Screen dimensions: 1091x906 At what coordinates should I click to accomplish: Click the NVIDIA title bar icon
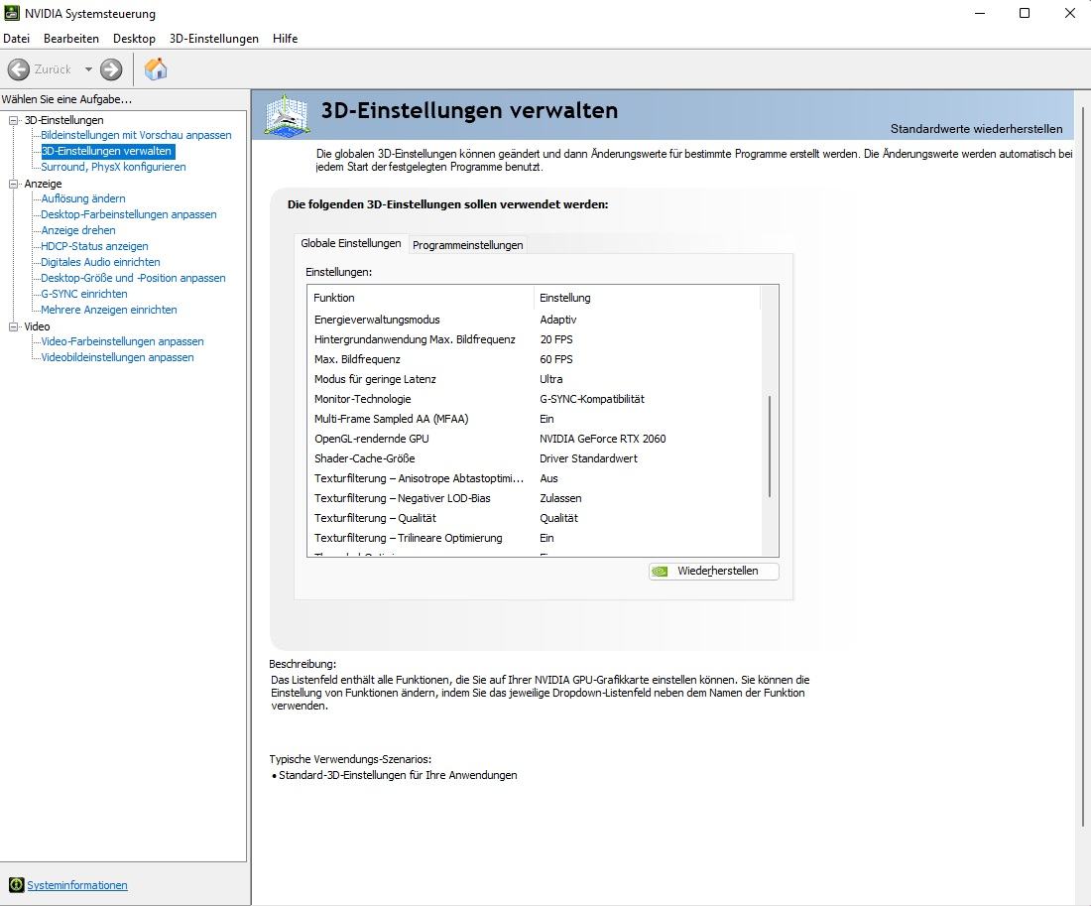[x=12, y=13]
